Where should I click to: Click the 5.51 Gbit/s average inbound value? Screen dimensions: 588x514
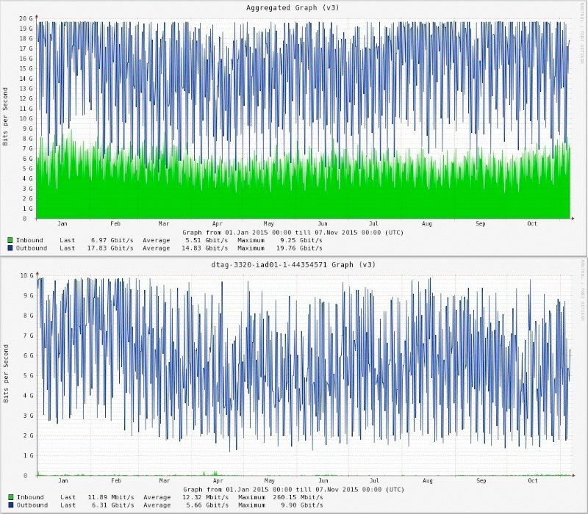[x=207, y=240]
